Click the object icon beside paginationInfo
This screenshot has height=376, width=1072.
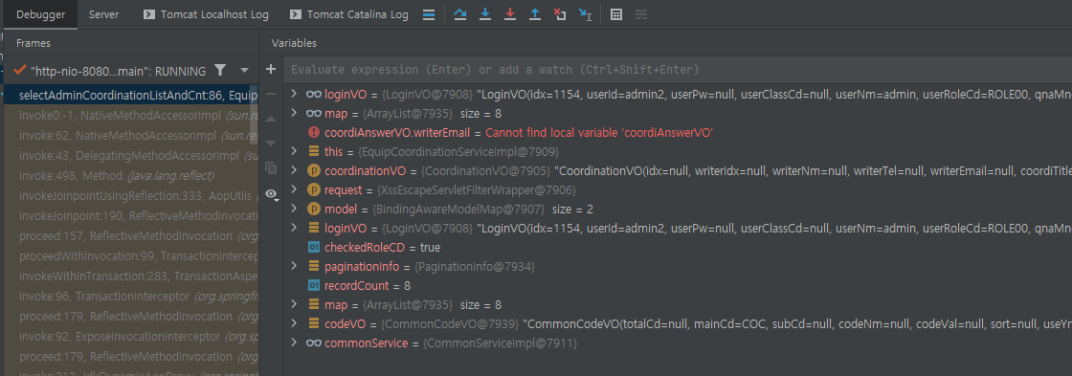click(x=314, y=266)
